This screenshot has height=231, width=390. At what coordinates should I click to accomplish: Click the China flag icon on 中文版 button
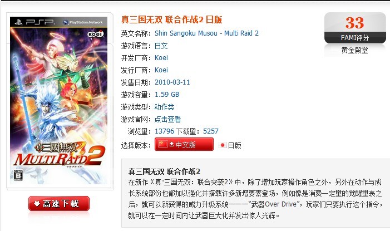(163, 144)
